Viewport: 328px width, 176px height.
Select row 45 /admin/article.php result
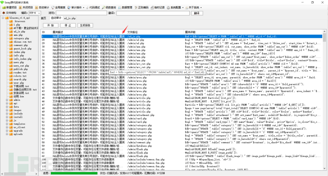point(182,98)
